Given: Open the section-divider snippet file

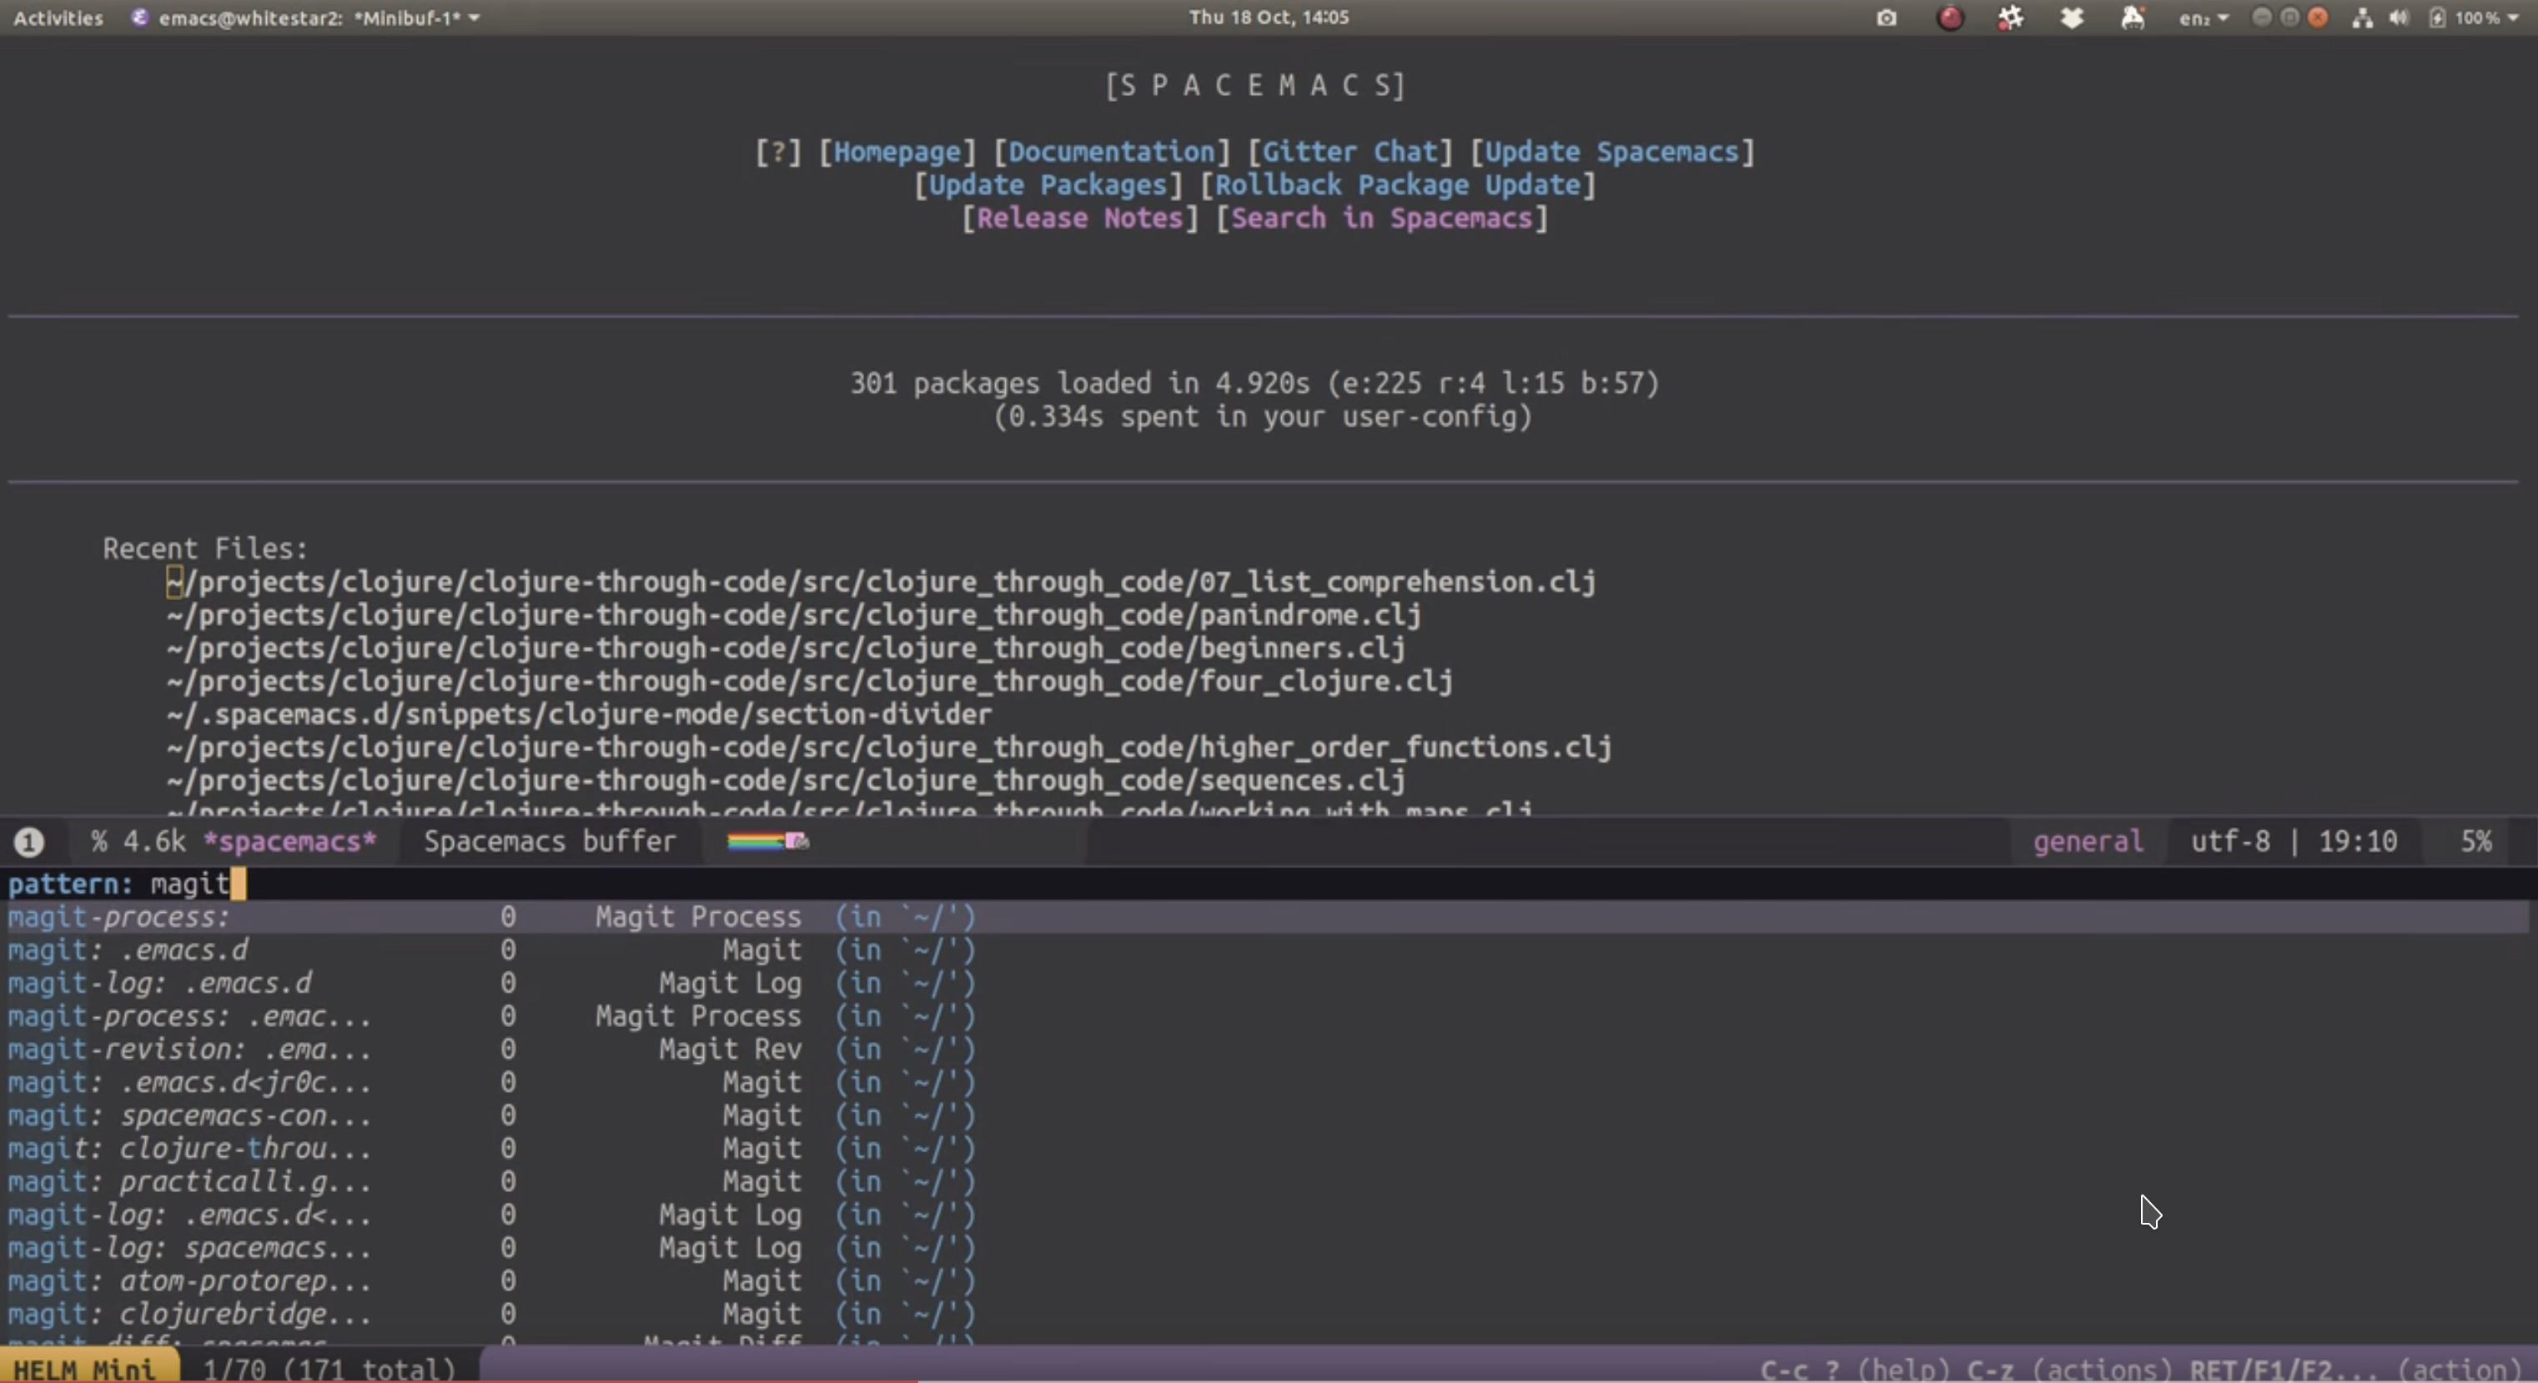Looking at the screenshot, I should tap(578, 715).
